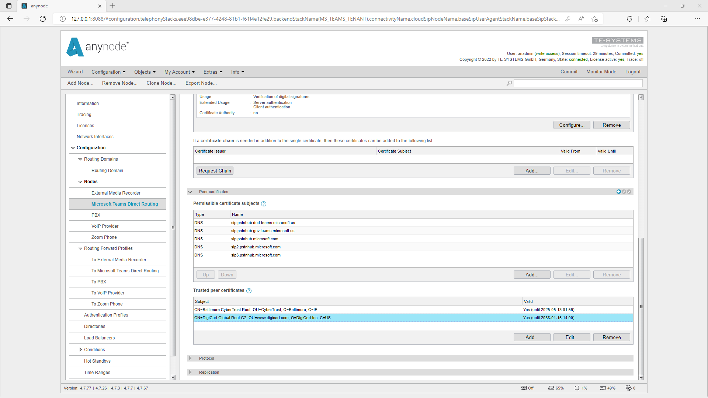The width and height of the screenshot is (708, 398).
Task: Click the anynode logo
Action: (97, 47)
